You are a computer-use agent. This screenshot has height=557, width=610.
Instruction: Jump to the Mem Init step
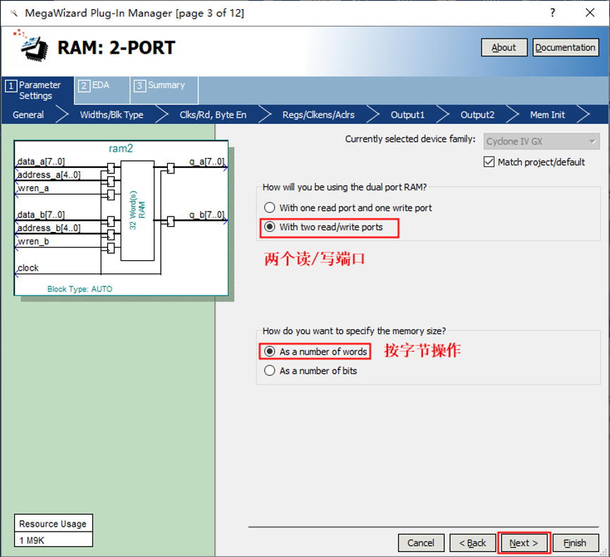(x=547, y=115)
